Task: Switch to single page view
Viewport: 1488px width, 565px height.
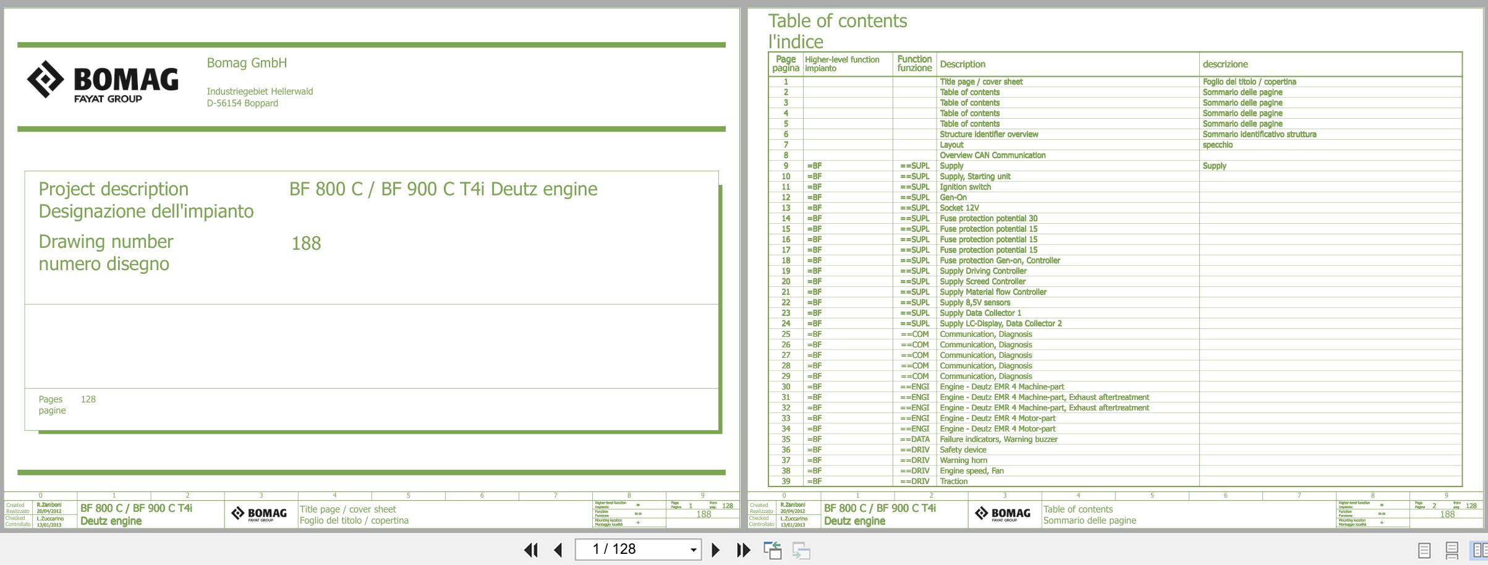Action: tap(1424, 550)
